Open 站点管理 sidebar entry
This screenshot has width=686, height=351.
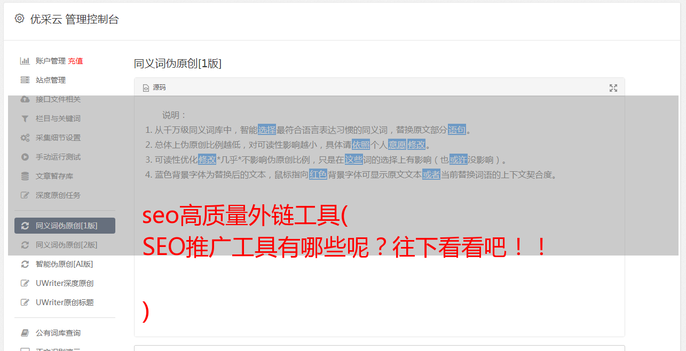65,80
